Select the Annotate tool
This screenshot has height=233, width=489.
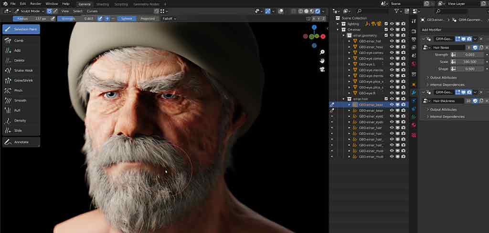pyautogui.click(x=21, y=142)
